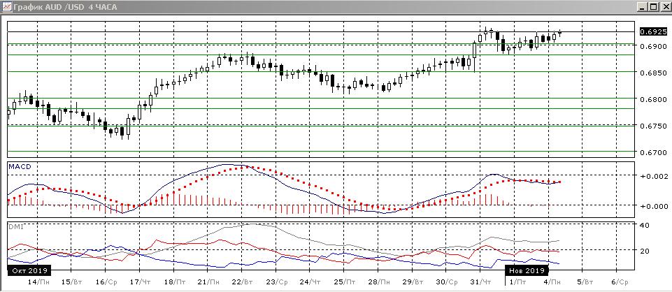Screen dimensions: 672x292
Task: Select the Ноя 2019 month marker
Action: click(526, 270)
